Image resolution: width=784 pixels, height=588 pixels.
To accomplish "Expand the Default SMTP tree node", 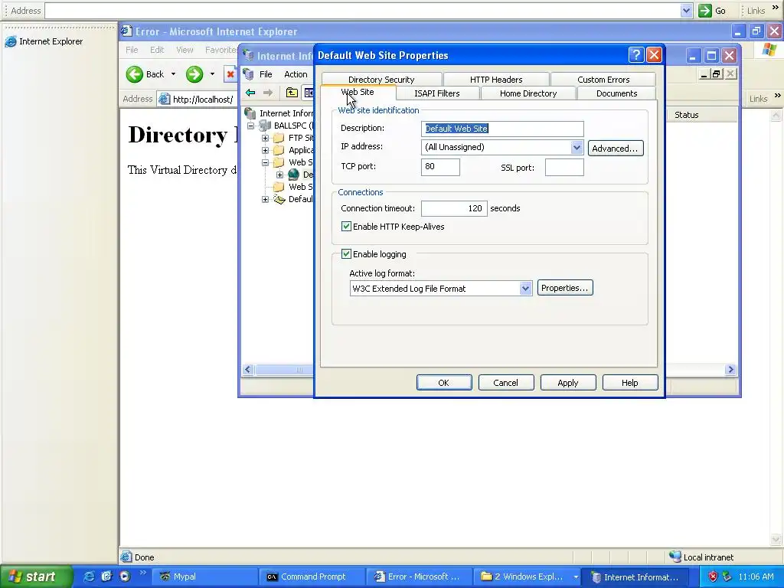I will (x=266, y=199).
